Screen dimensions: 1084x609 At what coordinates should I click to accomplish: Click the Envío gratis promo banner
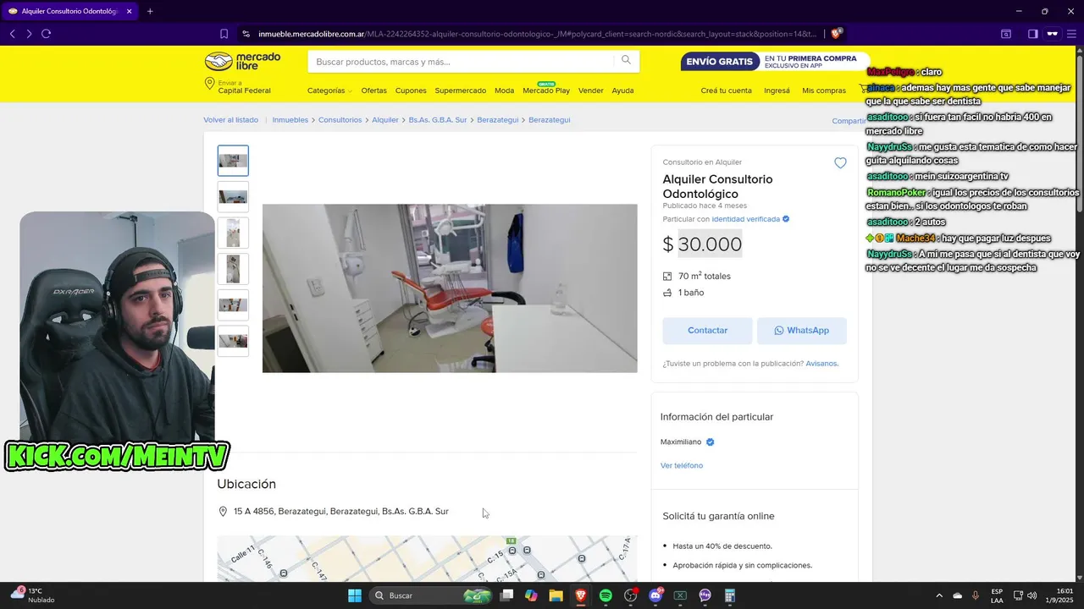click(x=774, y=62)
